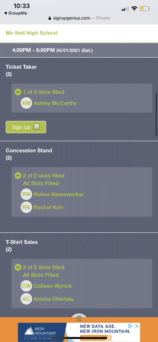This screenshot has height=342, width=158.
Task: Close the Iron Mountain ad with X
Action: pos(137,326)
